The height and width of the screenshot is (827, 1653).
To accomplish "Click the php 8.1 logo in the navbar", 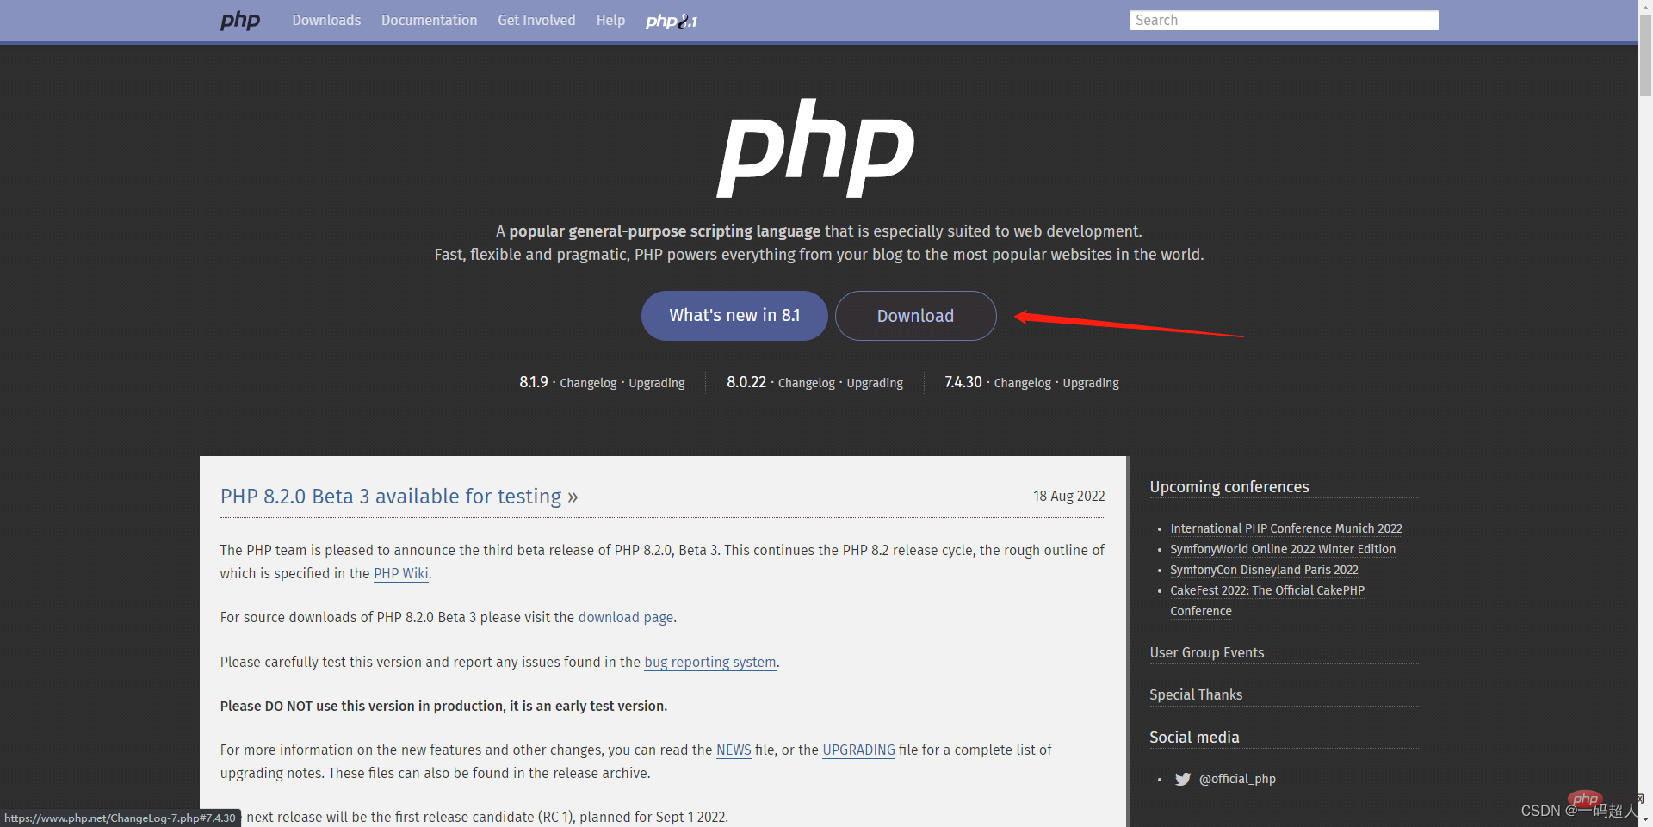I will 671,21.
